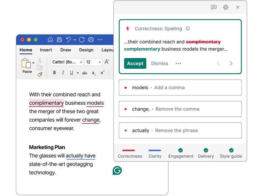Expand the 'models · Add a comma' suggestion
This screenshot has width=263, height=196.
coord(180,87)
